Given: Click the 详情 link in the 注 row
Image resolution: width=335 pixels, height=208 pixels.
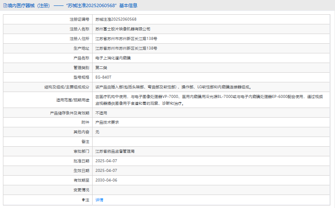Looking at the screenshot, I should (99, 200).
